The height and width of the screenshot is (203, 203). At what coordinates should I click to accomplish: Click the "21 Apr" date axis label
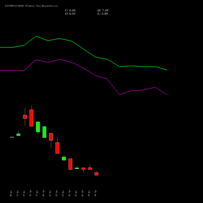[x=50, y=194]
